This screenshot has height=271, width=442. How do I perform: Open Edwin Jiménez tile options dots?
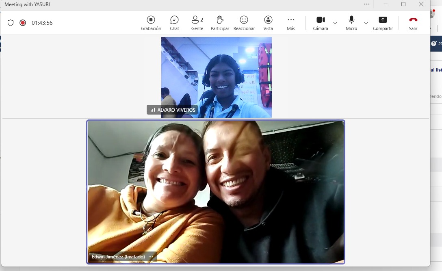tap(151, 257)
